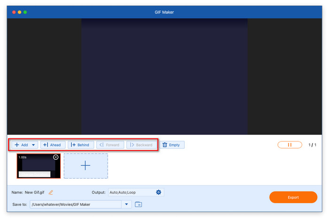The height and width of the screenshot is (220, 329).
Task: Pause the GIF preview playback
Action: point(290,145)
